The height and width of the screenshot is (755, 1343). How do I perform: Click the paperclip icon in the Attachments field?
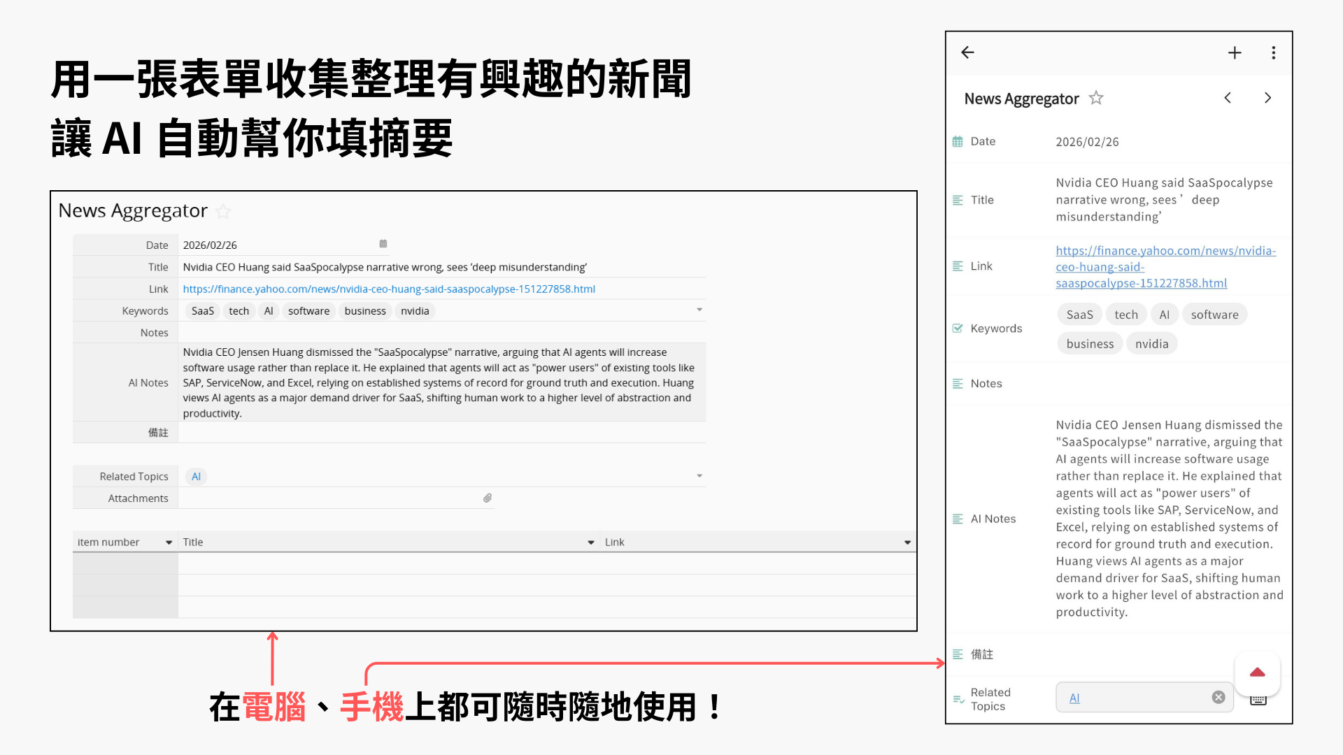[x=488, y=498]
